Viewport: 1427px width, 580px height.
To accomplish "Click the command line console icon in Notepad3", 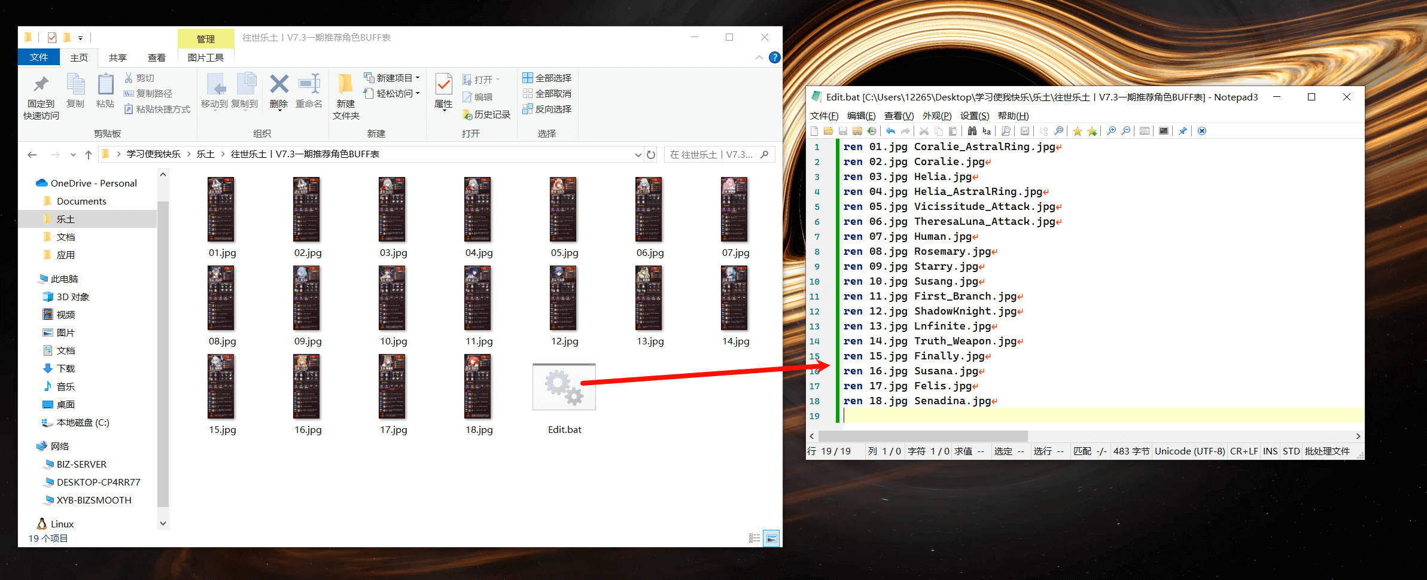I will click(1164, 131).
